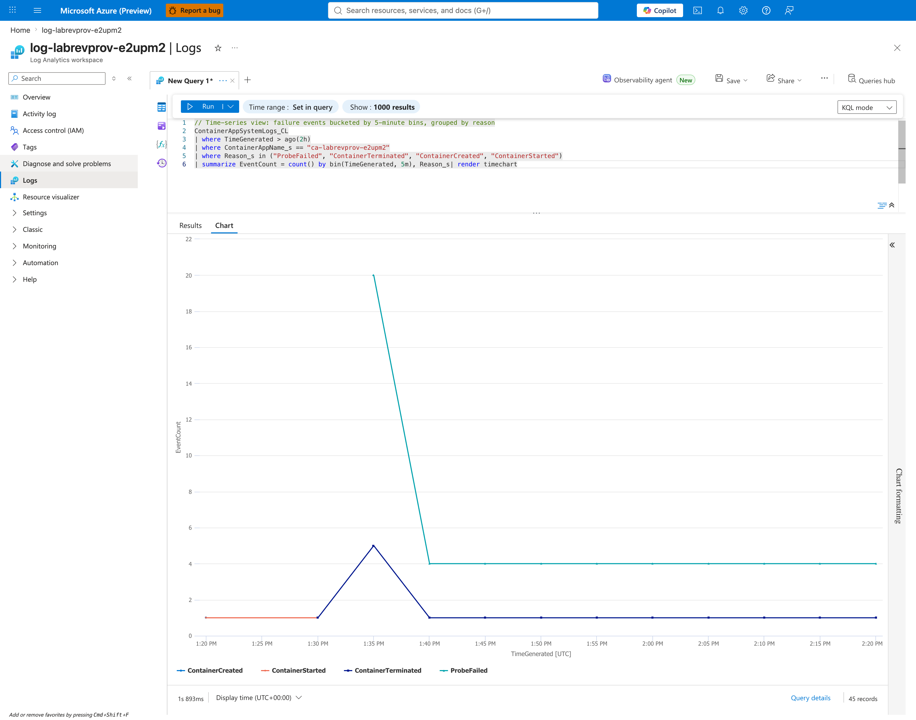This screenshot has width=916, height=720.
Task: Open Query details link
Action: pos(810,698)
